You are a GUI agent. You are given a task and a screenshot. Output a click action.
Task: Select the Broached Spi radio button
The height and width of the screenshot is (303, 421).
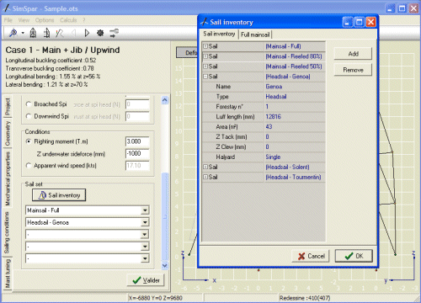29,104
